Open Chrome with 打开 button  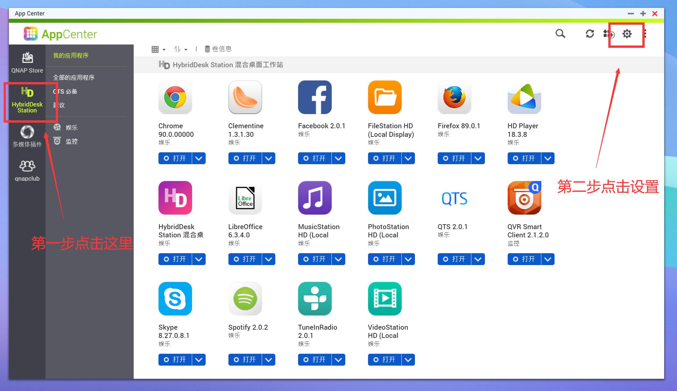coord(175,158)
